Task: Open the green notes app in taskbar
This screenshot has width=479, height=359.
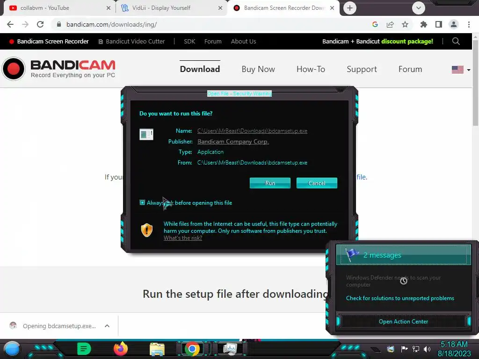Action: click(x=84, y=349)
